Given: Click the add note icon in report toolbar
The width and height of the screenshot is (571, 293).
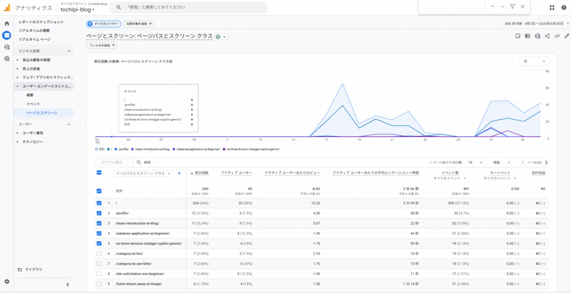Looking at the screenshot, I should click(517, 36).
